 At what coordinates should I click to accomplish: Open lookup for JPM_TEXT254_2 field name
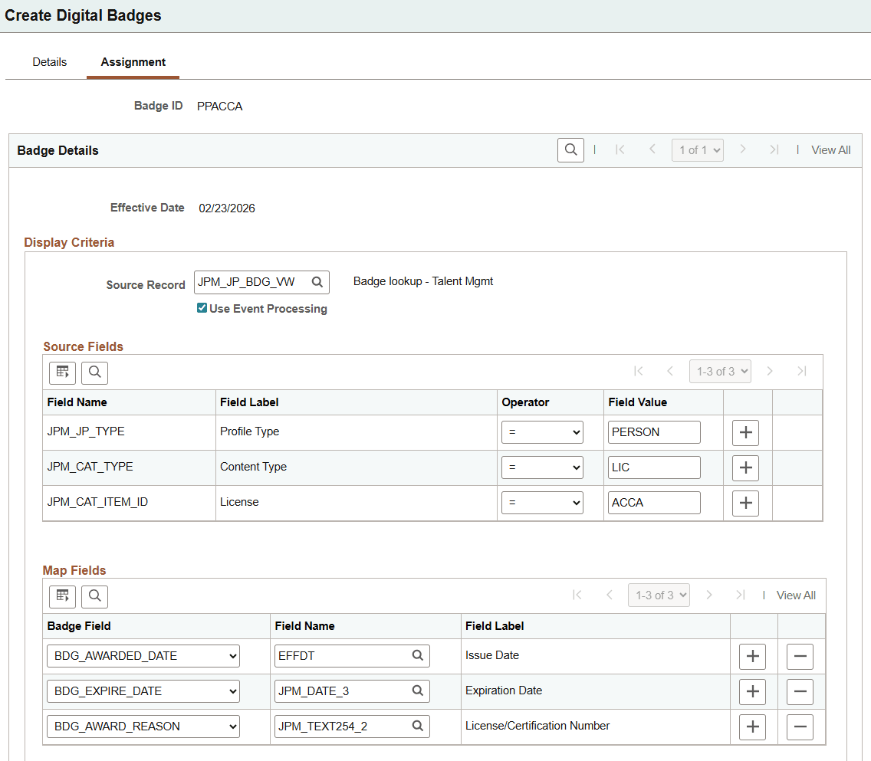click(418, 726)
